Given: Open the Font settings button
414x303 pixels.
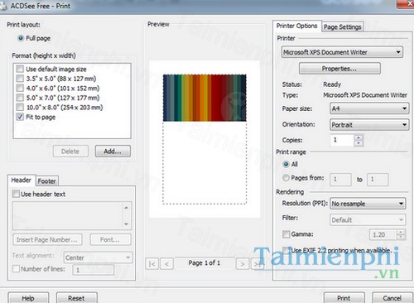Looking at the screenshot, I should pyautogui.click(x=110, y=239).
